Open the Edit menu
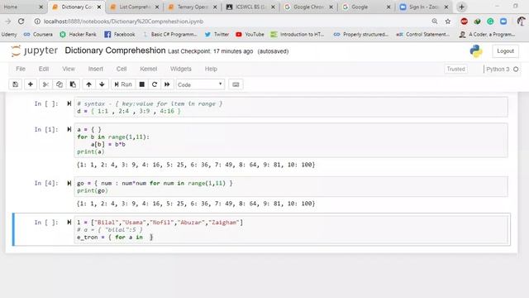 pos(44,69)
